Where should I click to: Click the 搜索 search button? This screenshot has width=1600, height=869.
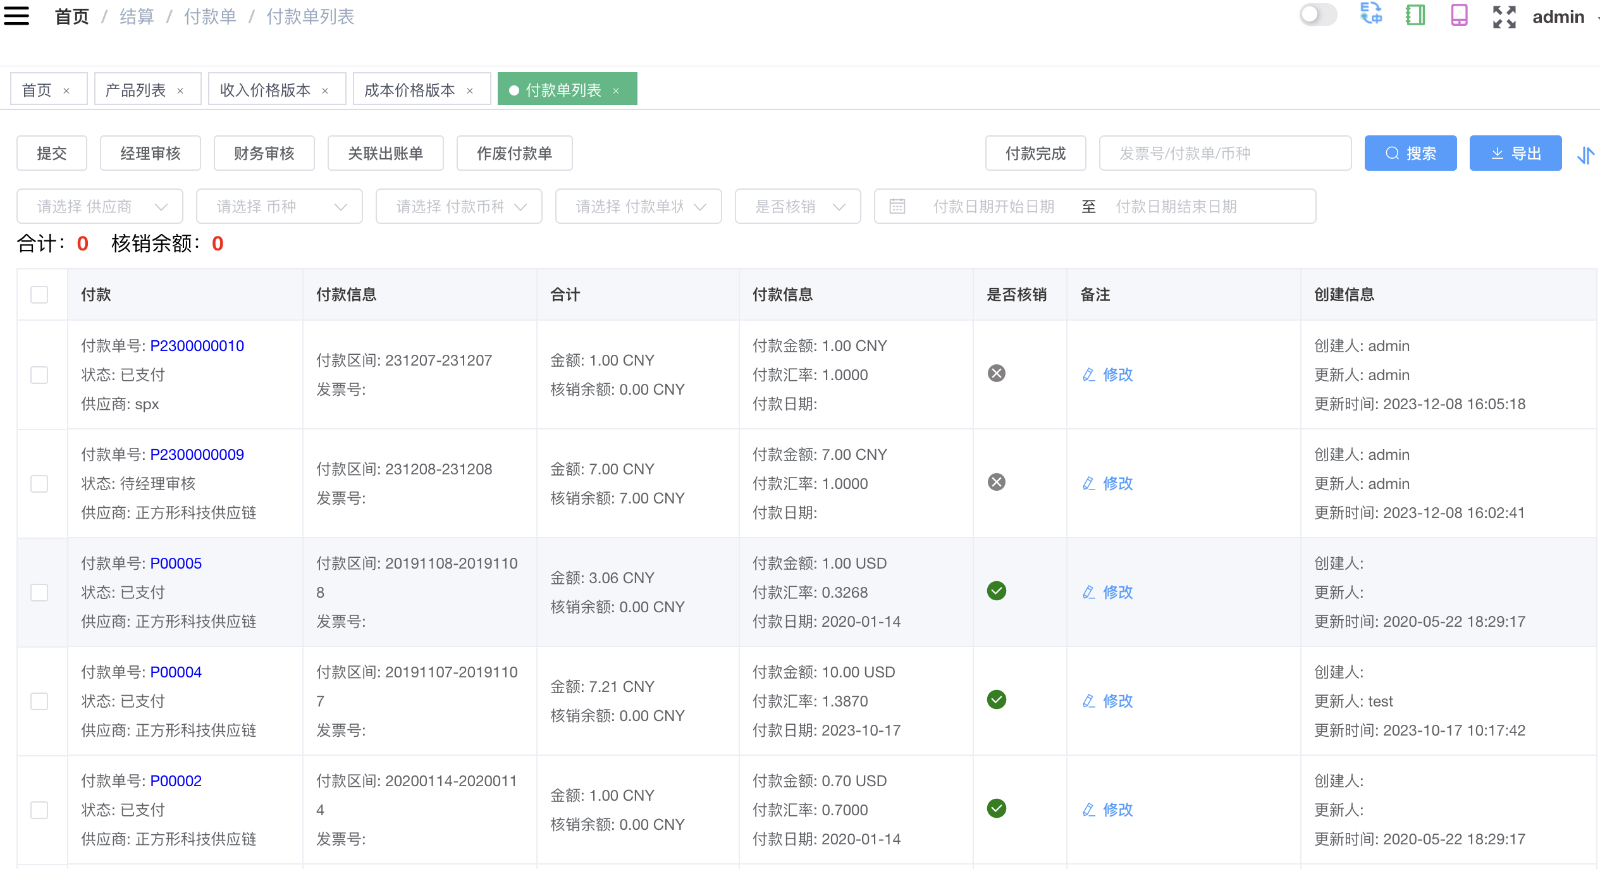[x=1411, y=153]
